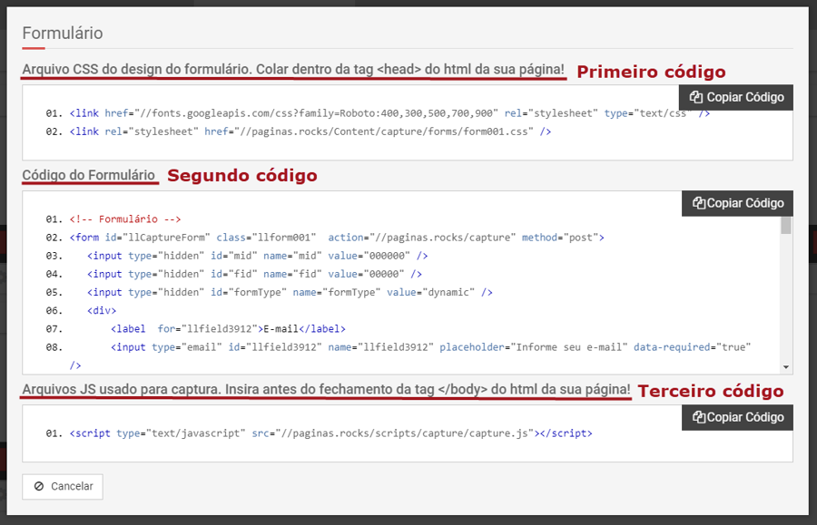Click the copy icon above the JS script code
The height and width of the screenshot is (525, 817).
[698, 417]
